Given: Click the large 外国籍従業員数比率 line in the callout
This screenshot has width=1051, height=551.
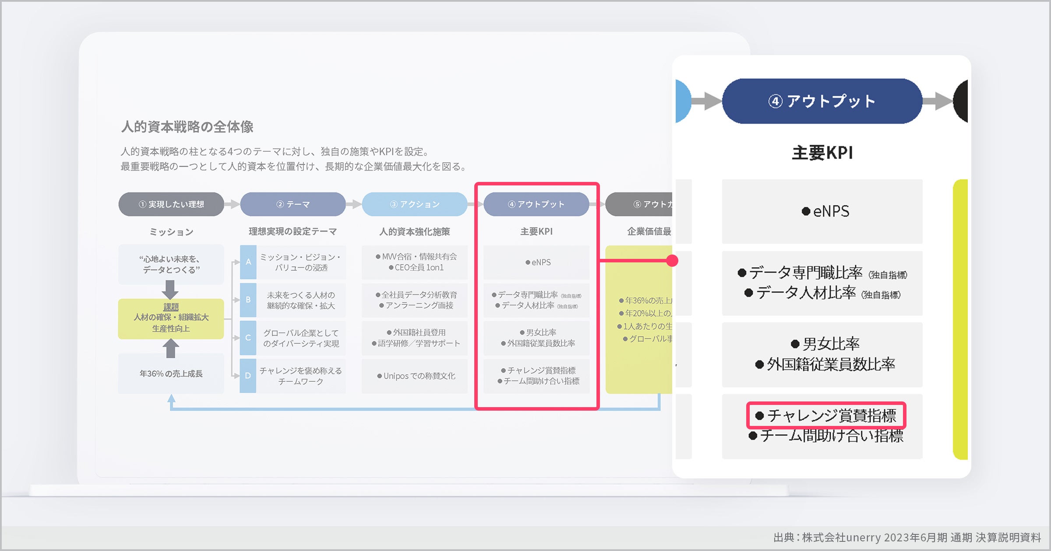Looking at the screenshot, I should [825, 364].
